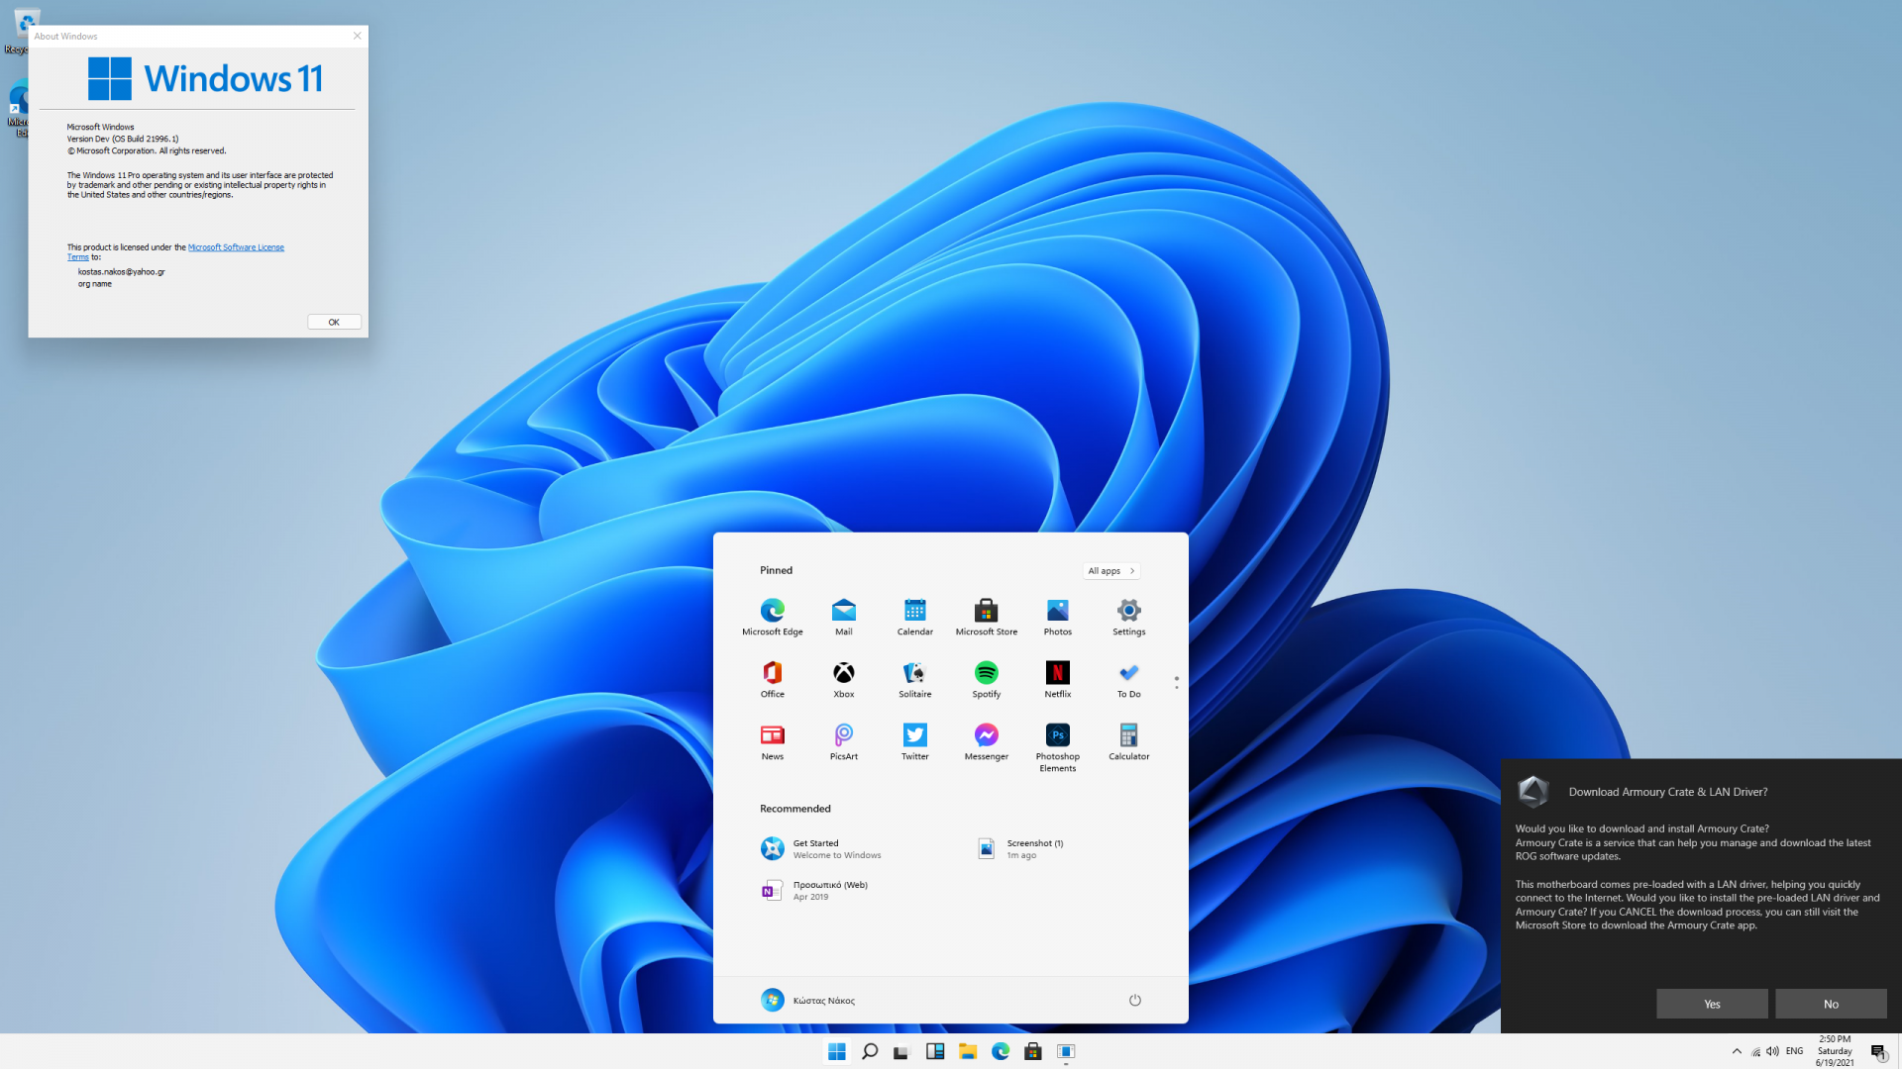Click Yes to download Armoury Crate
The height and width of the screenshot is (1069, 1902).
pos(1712,1004)
